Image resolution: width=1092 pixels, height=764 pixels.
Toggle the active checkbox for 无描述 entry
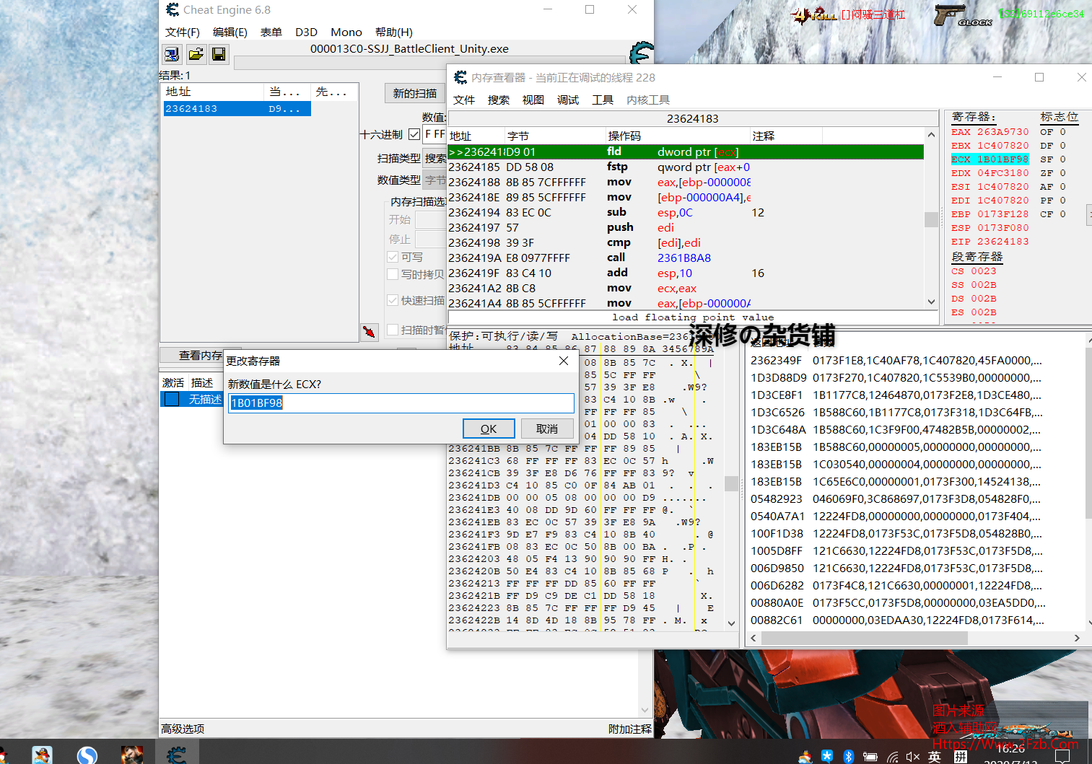pyautogui.click(x=172, y=399)
